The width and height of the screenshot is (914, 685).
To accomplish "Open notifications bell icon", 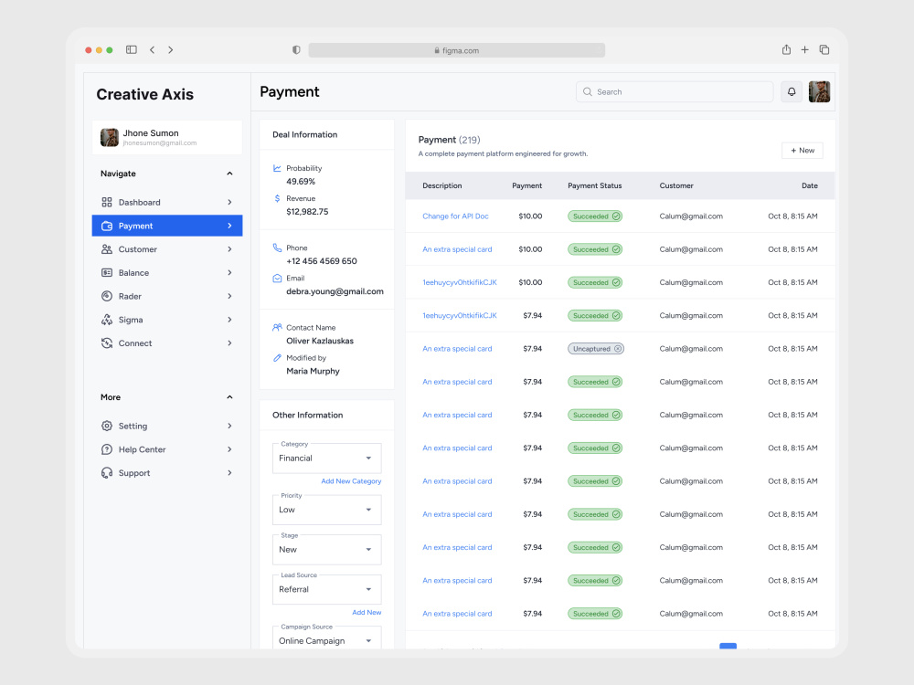I will coord(792,91).
